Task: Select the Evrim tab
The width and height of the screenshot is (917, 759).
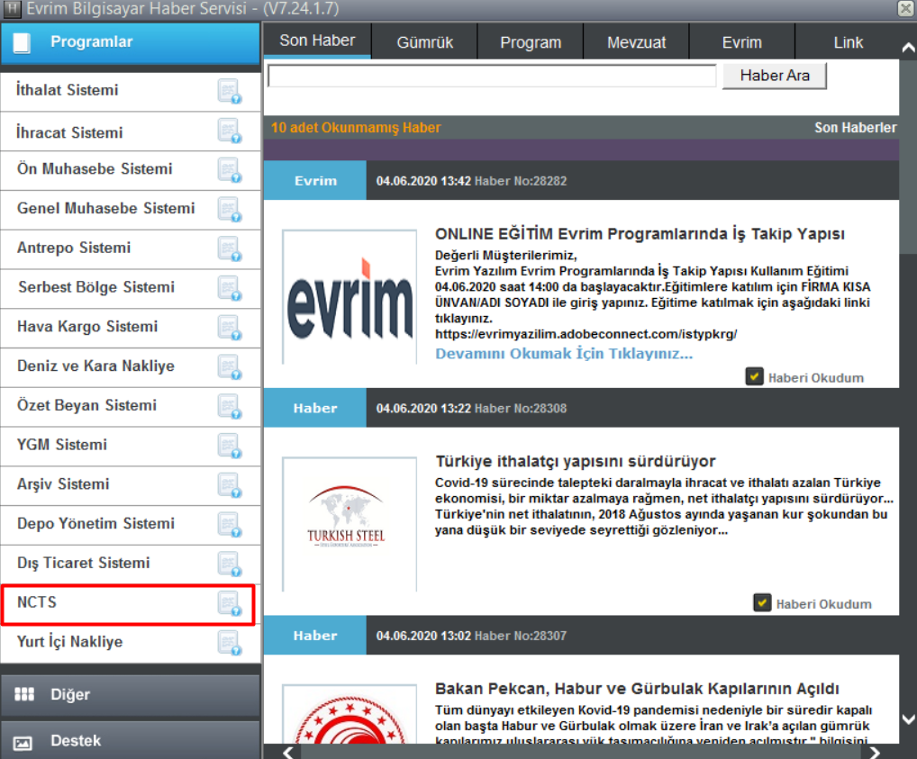Action: (x=742, y=42)
